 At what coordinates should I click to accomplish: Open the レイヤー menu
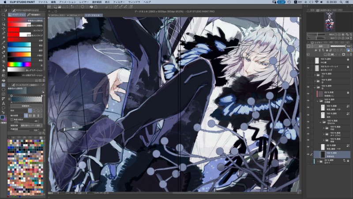click(x=84, y=2)
